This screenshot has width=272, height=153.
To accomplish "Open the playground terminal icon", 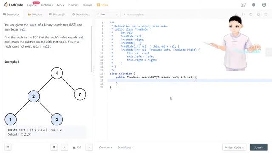I will 243,5.
